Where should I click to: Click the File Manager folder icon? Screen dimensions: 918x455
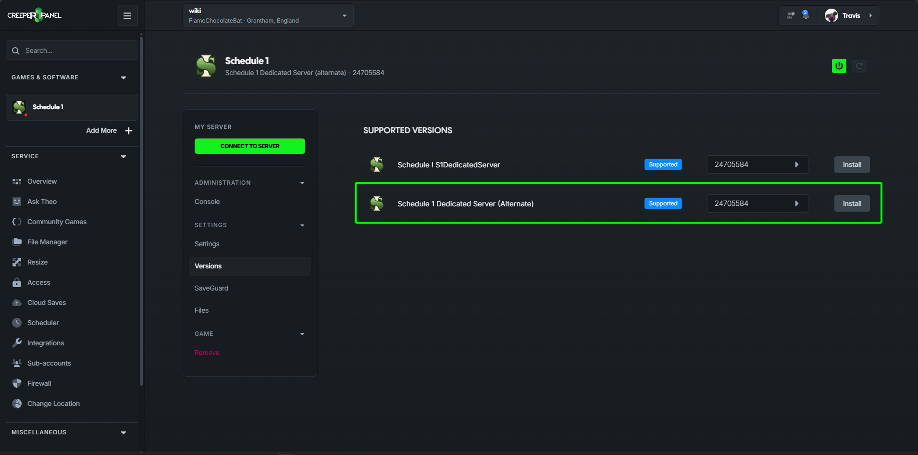coord(17,242)
